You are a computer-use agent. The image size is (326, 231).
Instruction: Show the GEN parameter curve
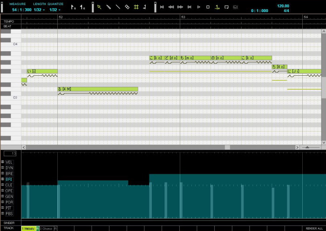coord(9,197)
